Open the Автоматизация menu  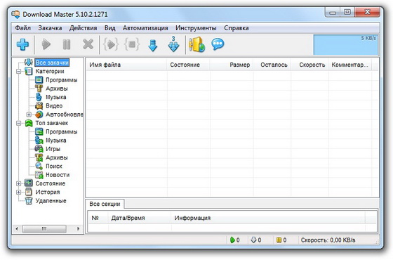(145, 28)
